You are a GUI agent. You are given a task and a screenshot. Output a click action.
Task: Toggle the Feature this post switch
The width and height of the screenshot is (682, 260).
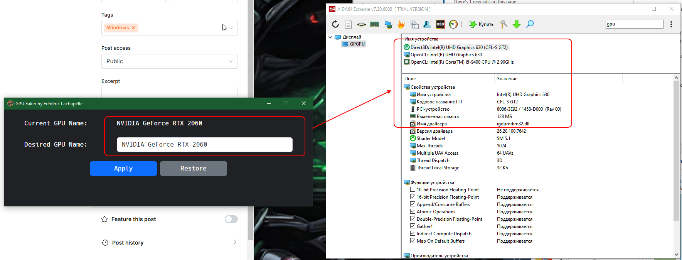click(x=231, y=219)
